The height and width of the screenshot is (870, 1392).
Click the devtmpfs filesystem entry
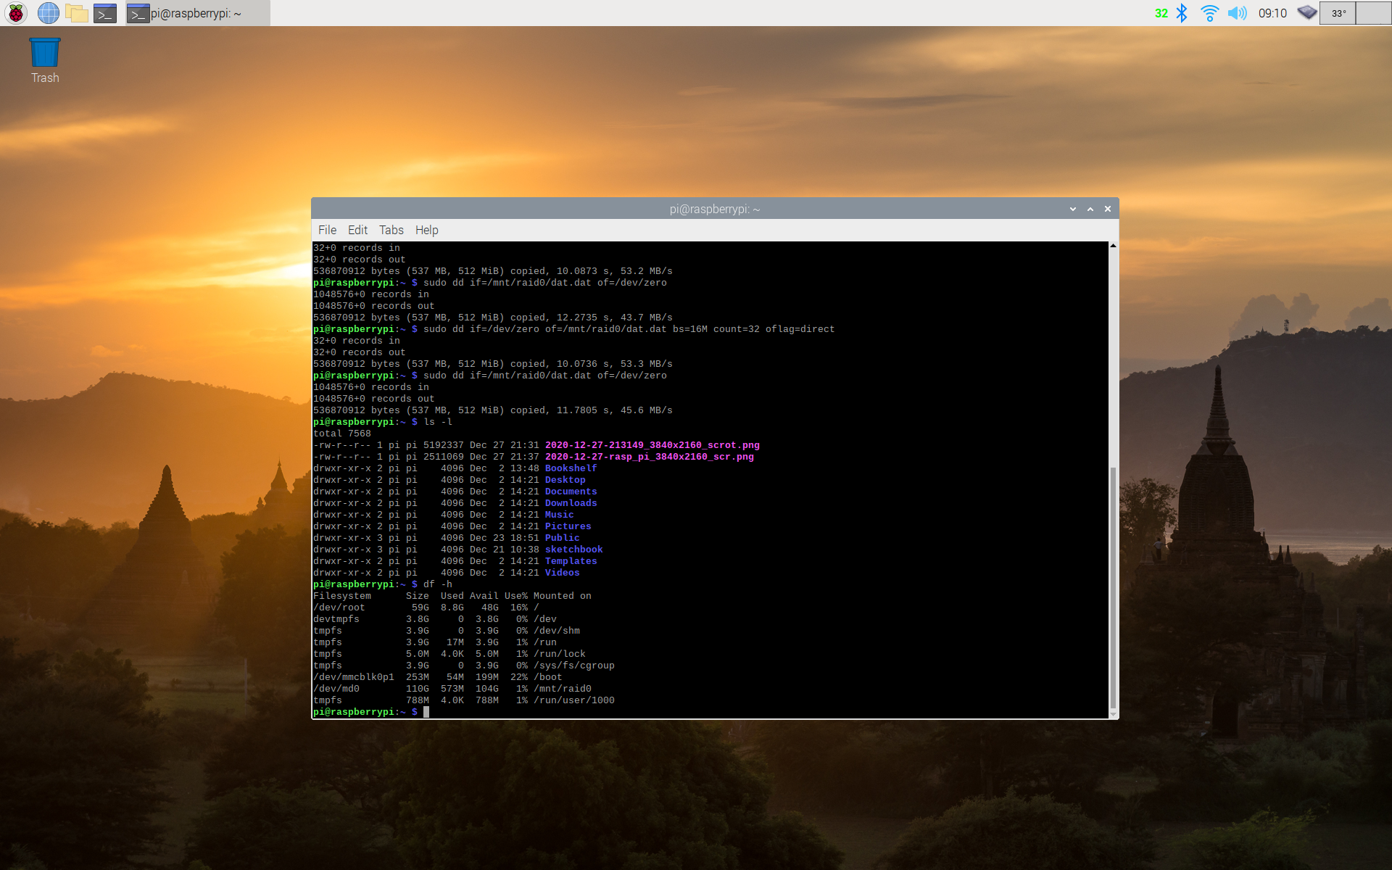click(336, 619)
